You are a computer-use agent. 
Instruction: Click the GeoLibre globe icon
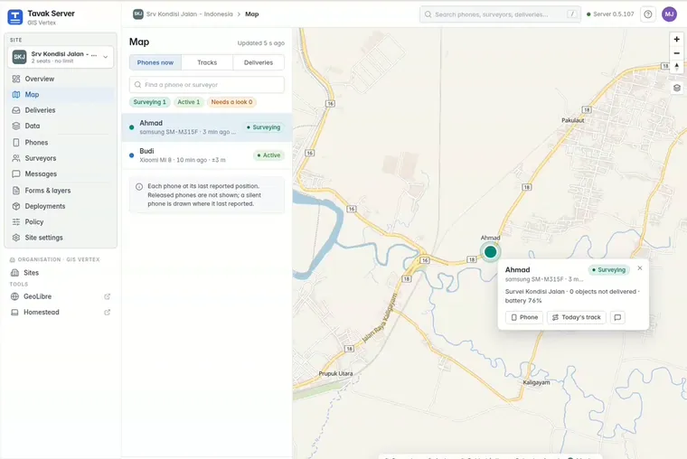tap(14, 296)
